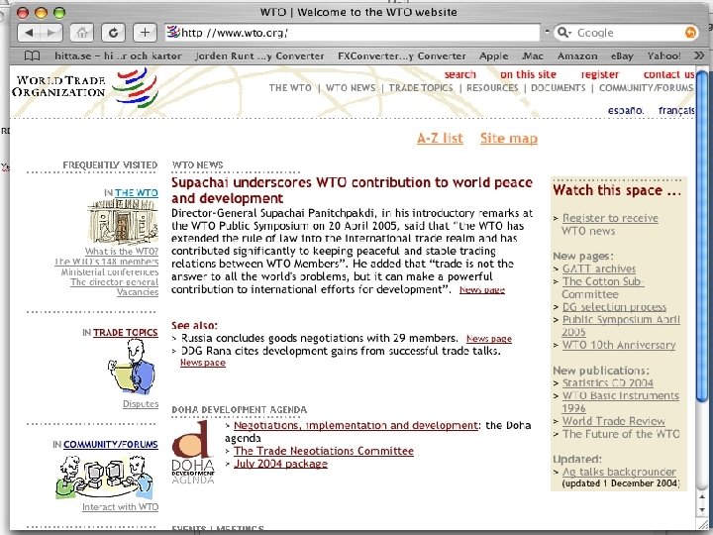Open the GATT archives link
The image size is (713, 535).
pos(599,268)
